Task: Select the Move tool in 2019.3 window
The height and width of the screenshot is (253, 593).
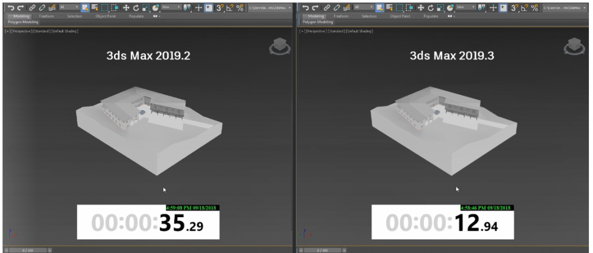Action: click(x=420, y=8)
